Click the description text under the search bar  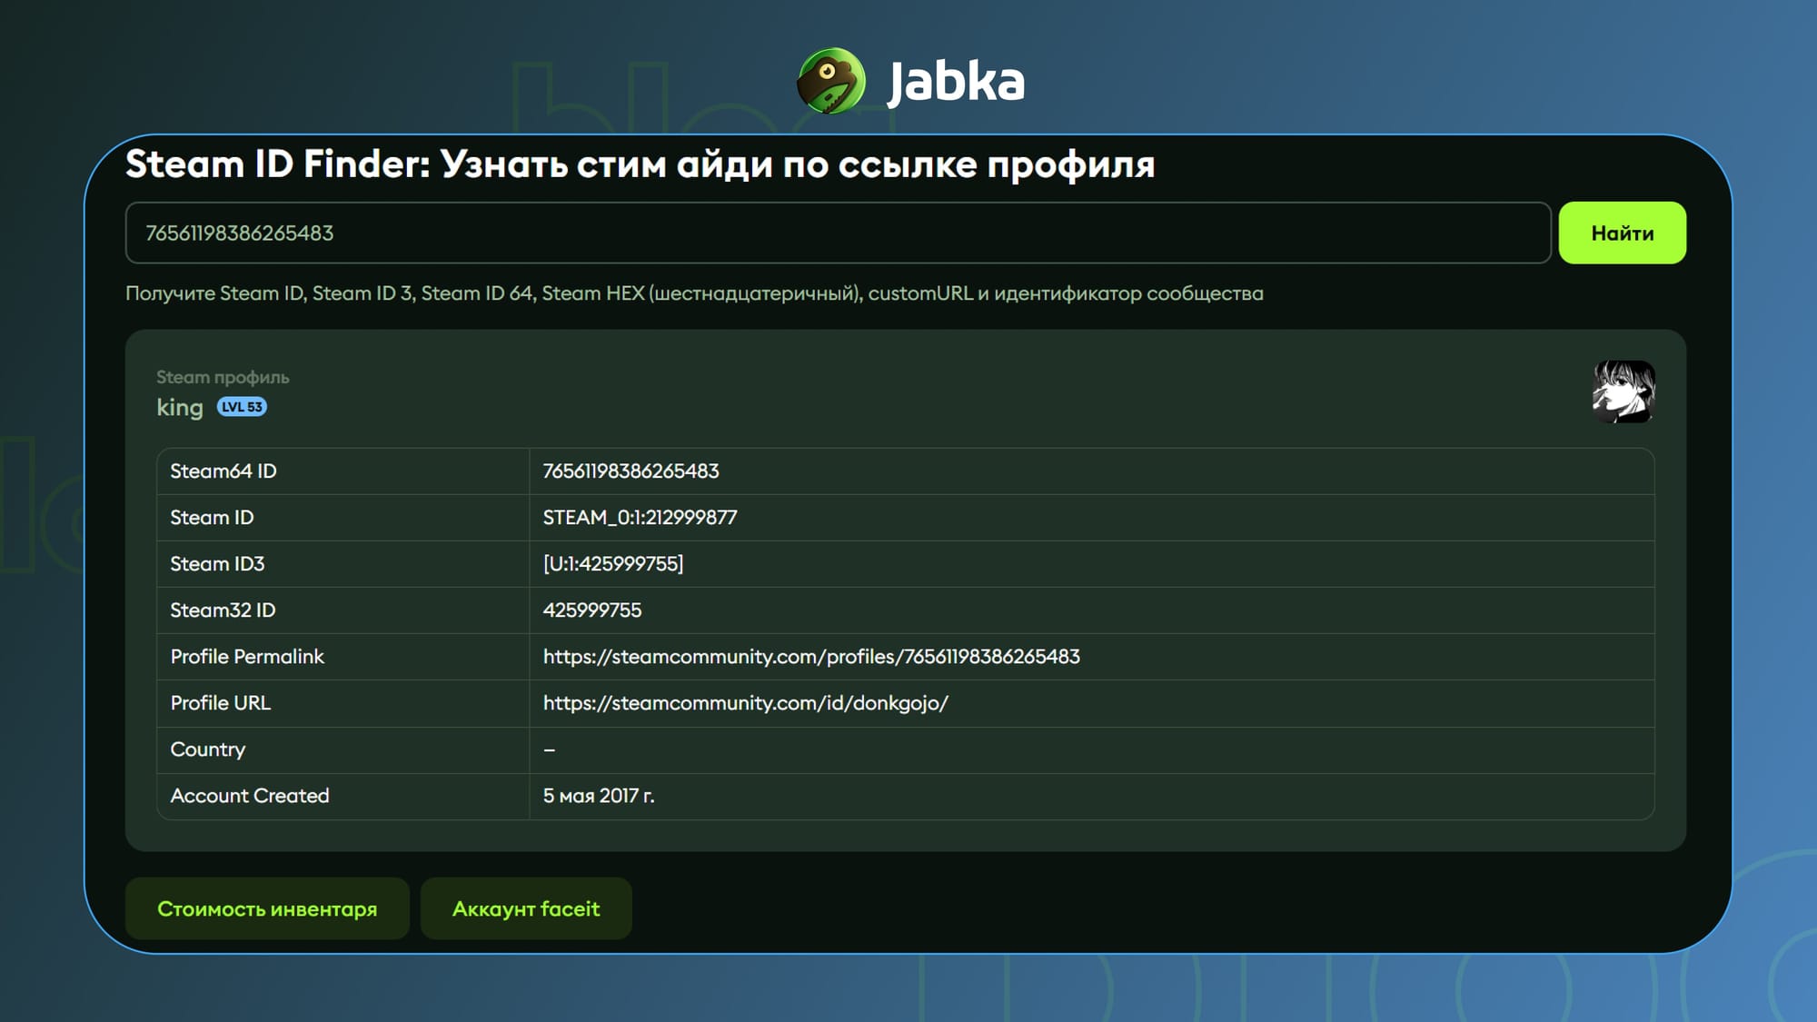[x=696, y=293]
